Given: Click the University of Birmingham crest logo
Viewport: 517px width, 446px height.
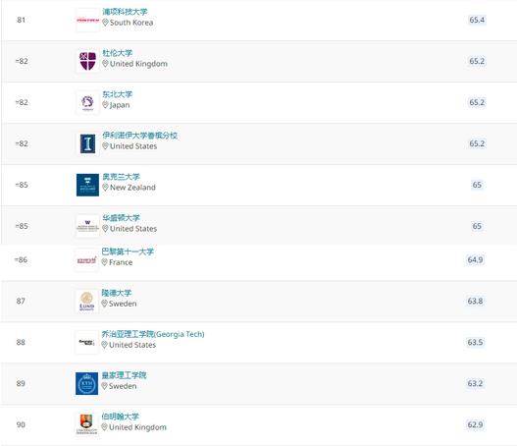Looking at the screenshot, I should click(86, 424).
